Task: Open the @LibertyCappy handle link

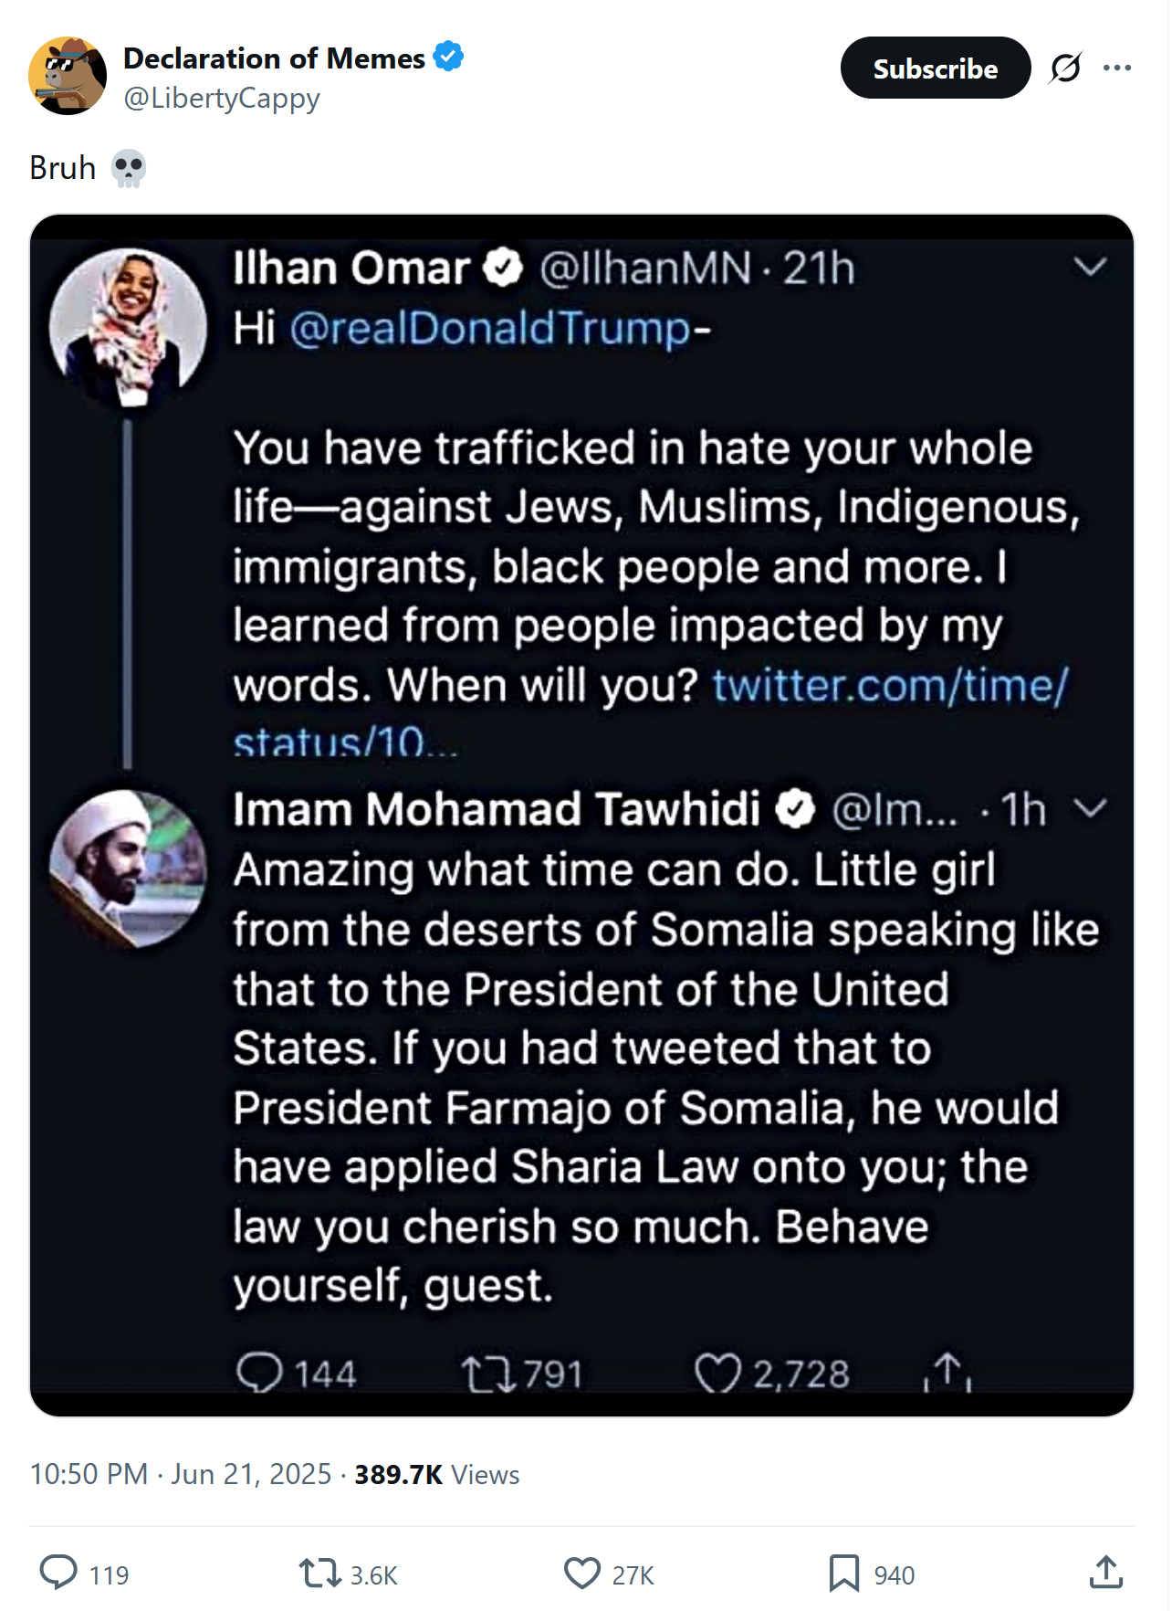Action: click(222, 98)
